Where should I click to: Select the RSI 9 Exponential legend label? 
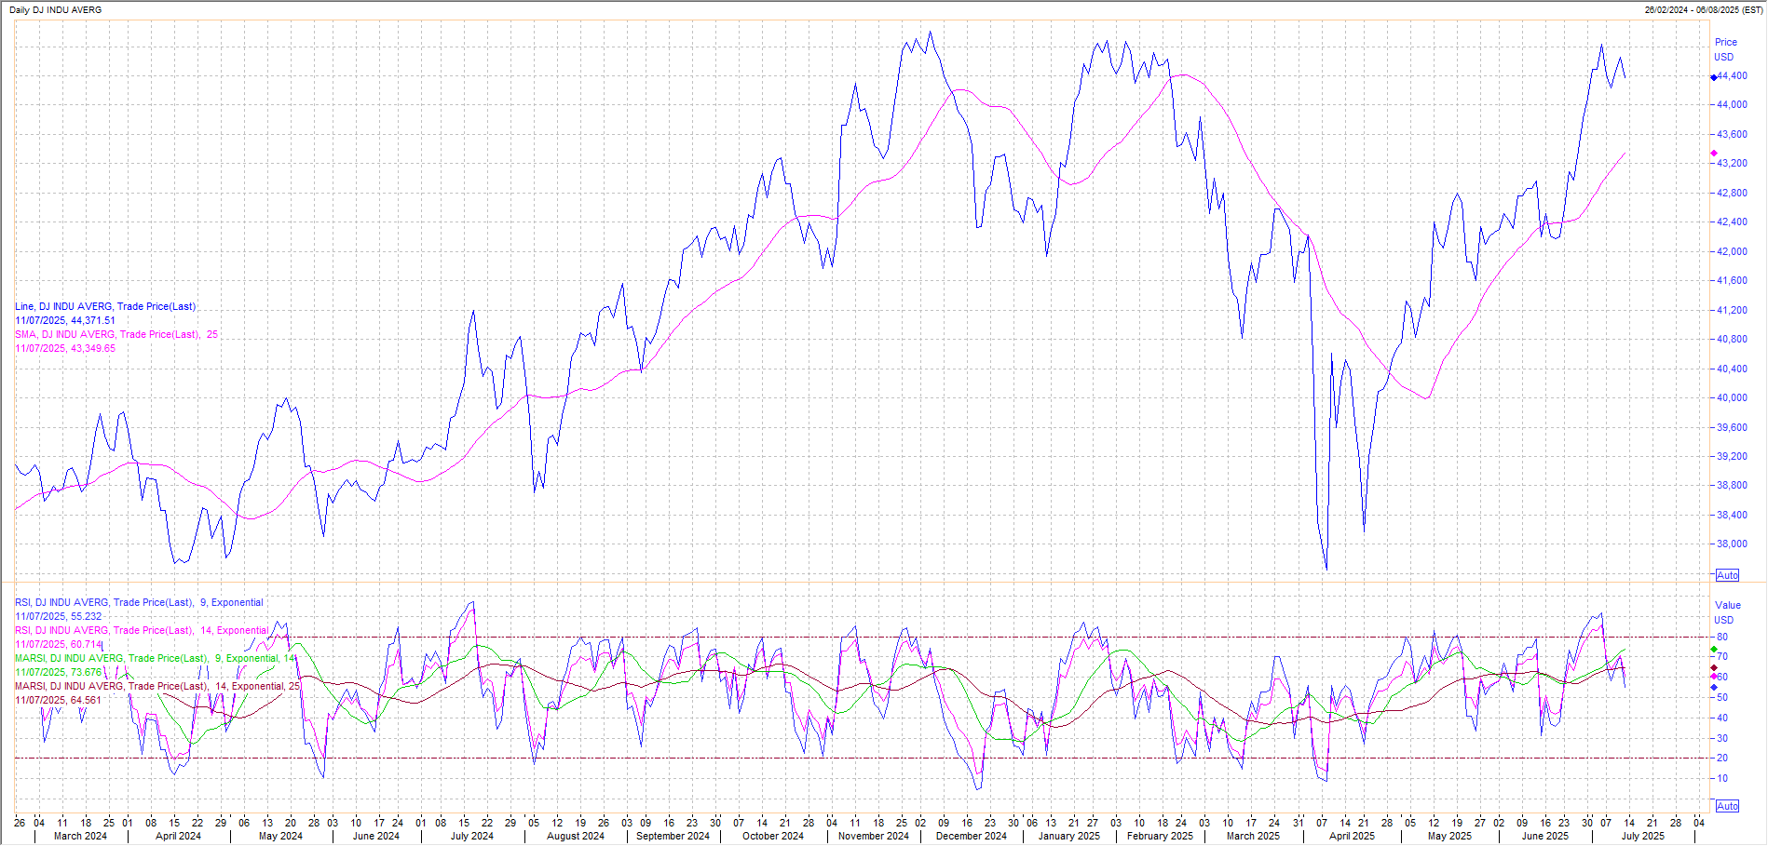point(139,602)
